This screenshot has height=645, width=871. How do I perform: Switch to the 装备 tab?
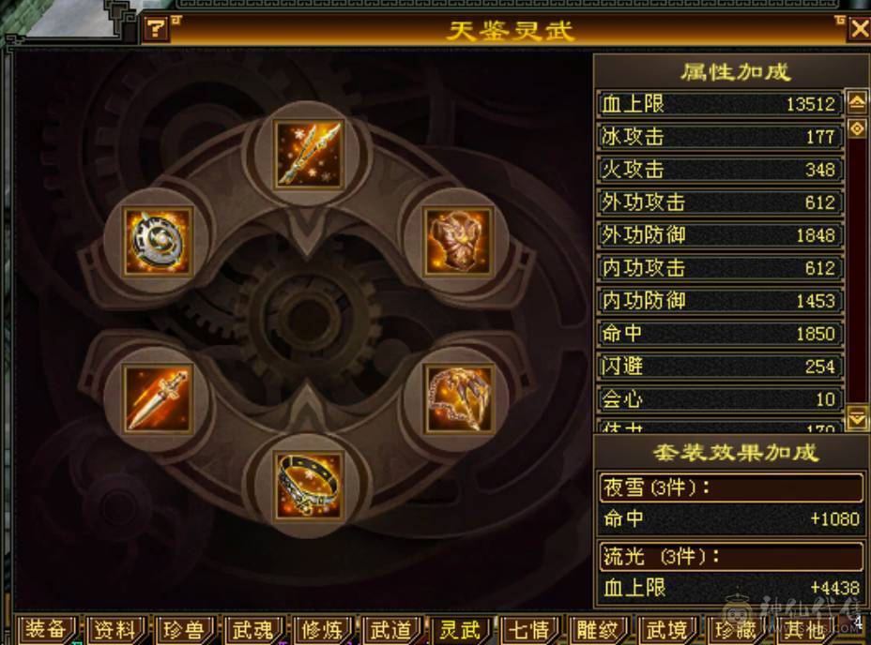(46, 630)
